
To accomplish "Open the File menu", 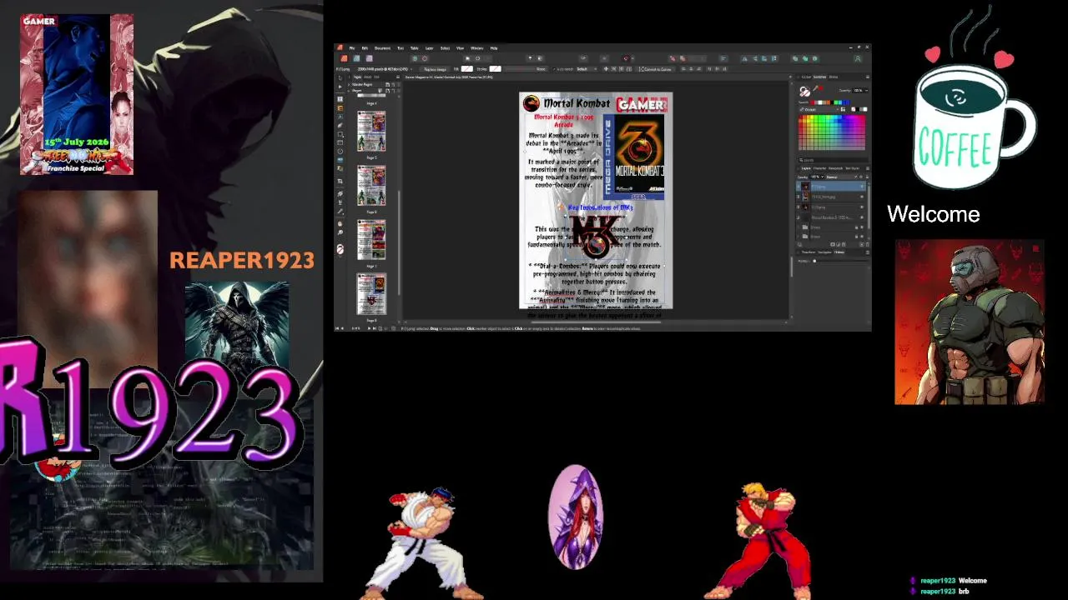I will pyautogui.click(x=352, y=48).
